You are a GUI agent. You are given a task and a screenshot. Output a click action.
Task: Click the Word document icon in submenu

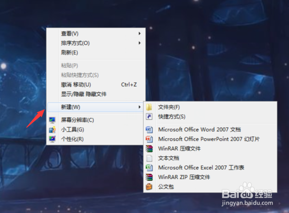click(149, 130)
